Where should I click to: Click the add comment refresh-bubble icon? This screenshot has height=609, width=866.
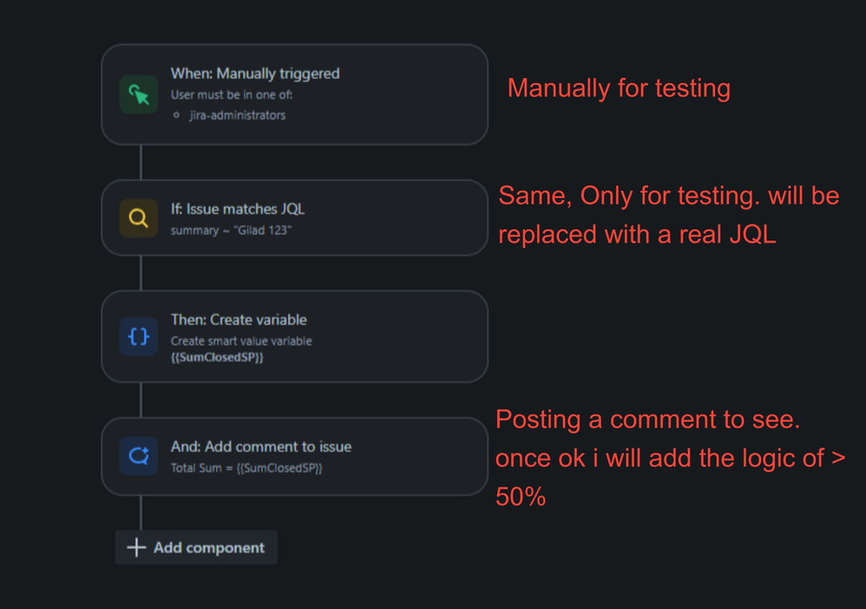coord(139,455)
